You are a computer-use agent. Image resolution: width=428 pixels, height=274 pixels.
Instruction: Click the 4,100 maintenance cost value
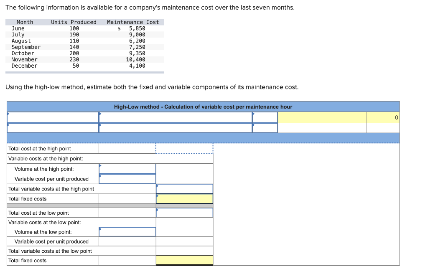[137, 66]
